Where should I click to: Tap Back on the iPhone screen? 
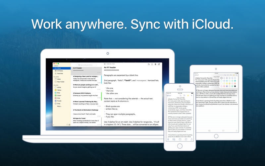click(169, 96)
